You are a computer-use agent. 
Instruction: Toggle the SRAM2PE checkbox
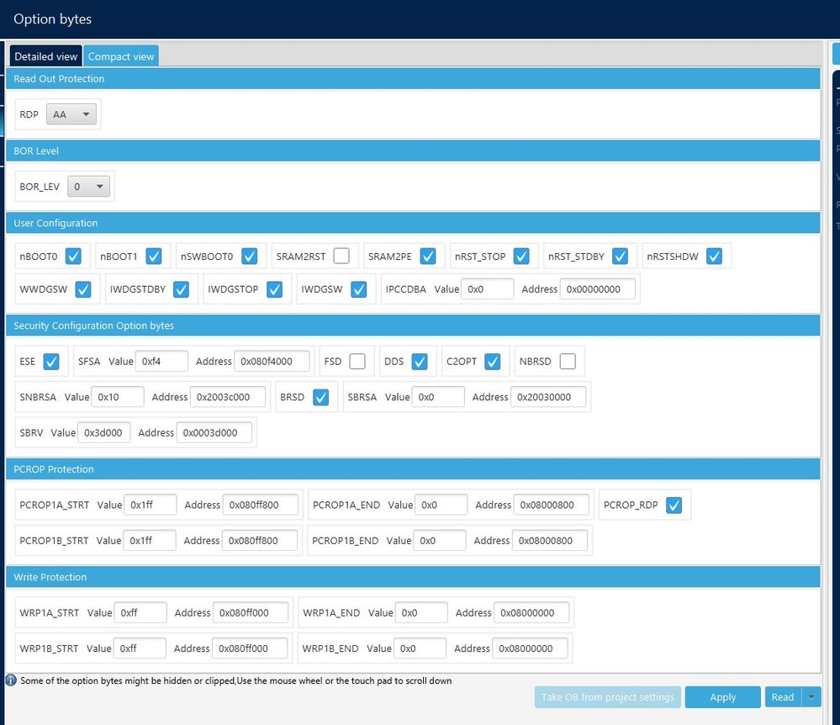pyautogui.click(x=427, y=257)
